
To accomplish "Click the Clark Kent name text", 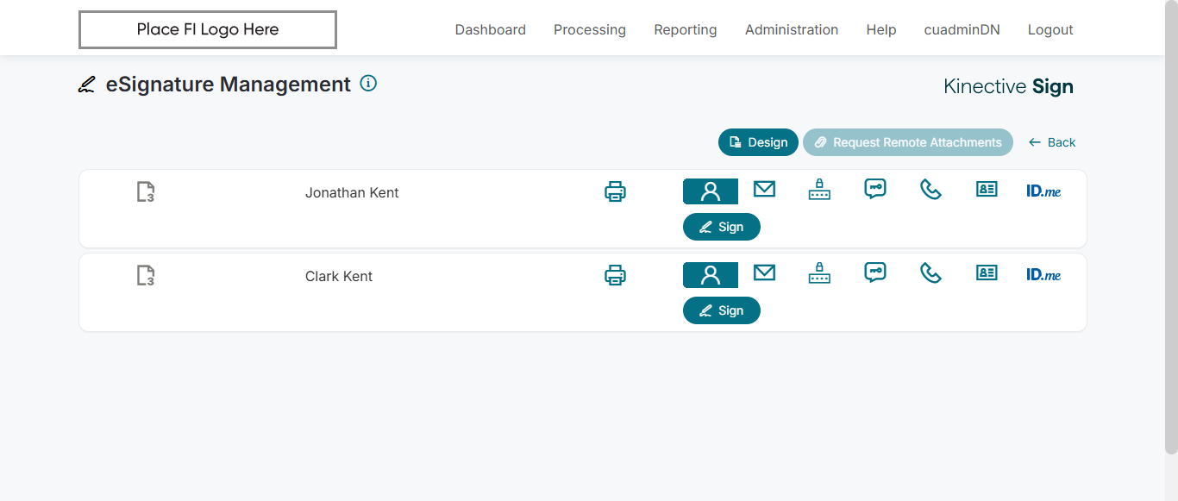I will [339, 276].
